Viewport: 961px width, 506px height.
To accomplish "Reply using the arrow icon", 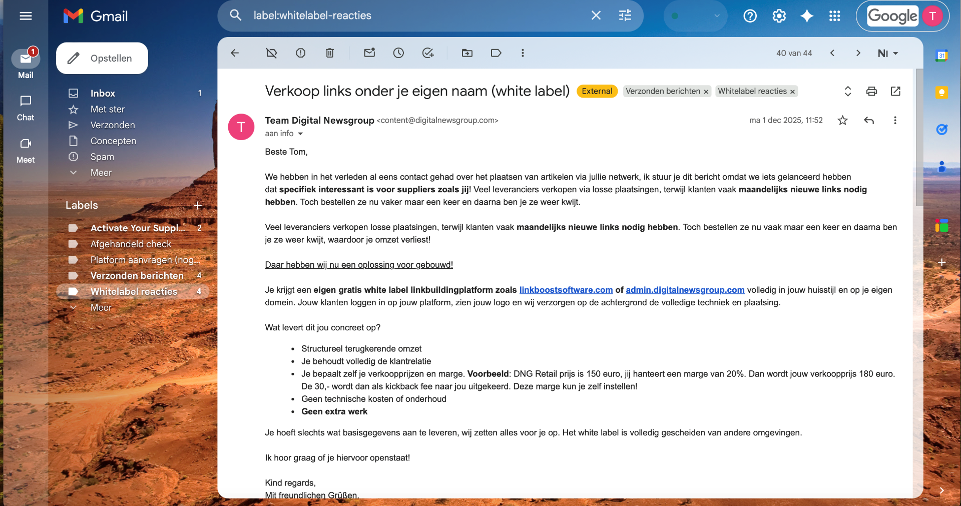I will click(869, 120).
